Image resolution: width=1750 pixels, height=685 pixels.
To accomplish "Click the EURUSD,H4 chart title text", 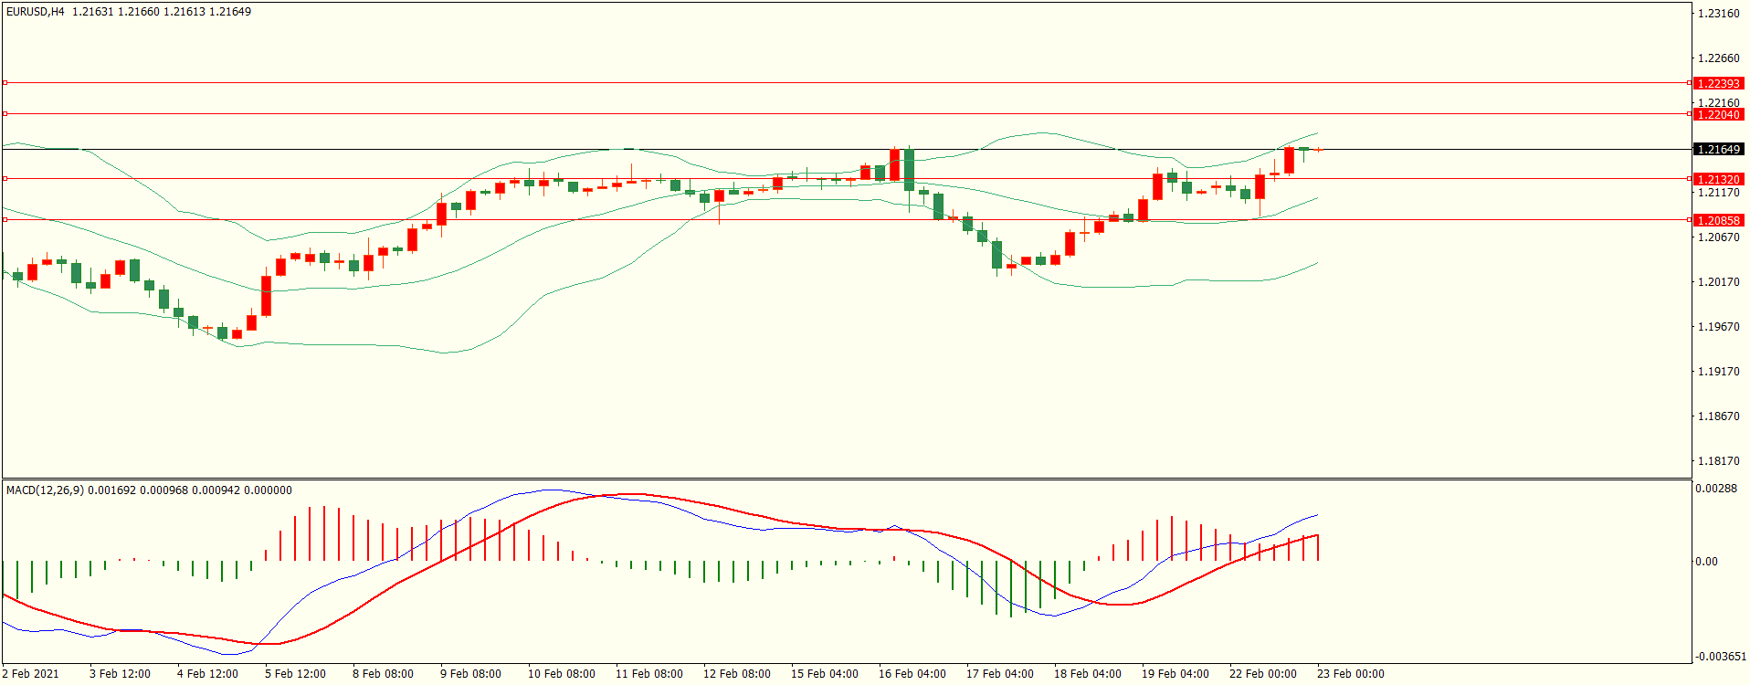I will tap(35, 12).
